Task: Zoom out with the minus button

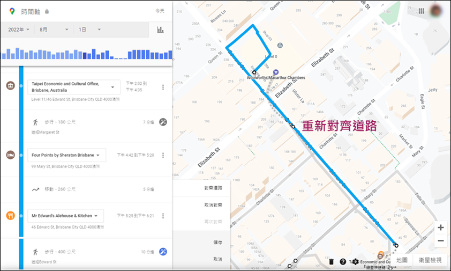Action: point(441,241)
